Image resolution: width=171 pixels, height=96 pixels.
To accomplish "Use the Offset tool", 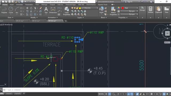I will pyautogui.click(x=41, y=14).
